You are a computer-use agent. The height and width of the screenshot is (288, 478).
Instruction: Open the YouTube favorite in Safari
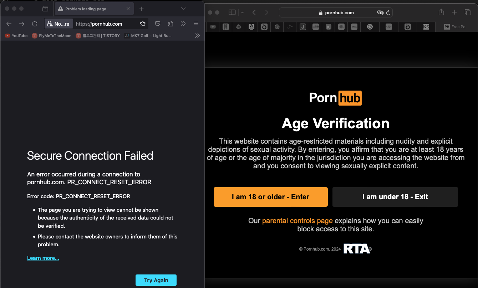pos(213,27)
